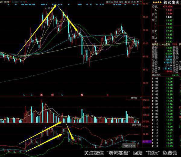
Task: Click the 榜 event marker below chart
Action: [81, 95]
